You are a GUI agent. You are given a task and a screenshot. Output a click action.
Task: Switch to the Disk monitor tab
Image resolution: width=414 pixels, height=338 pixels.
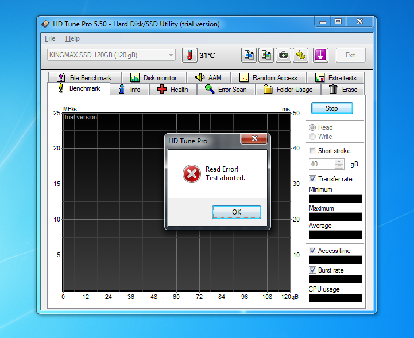point(154,78)
